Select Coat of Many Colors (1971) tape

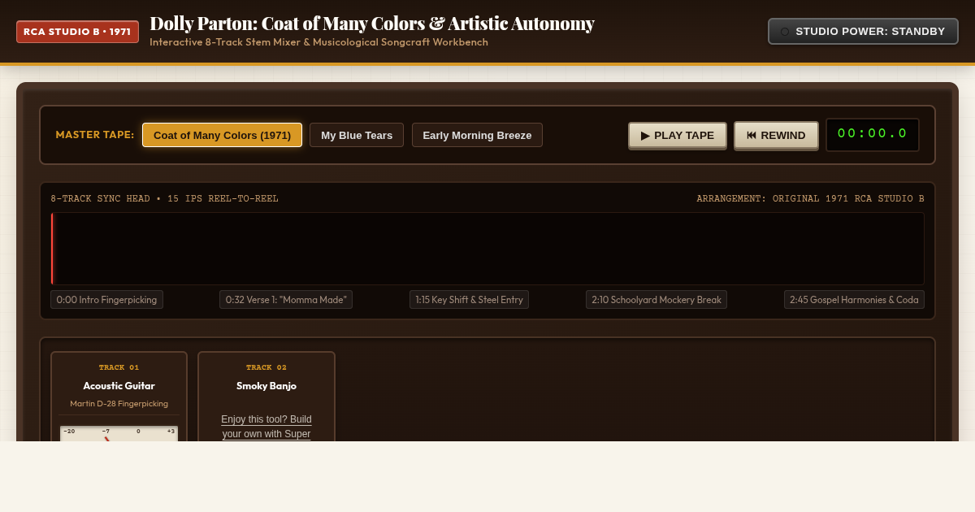[222, 135]
